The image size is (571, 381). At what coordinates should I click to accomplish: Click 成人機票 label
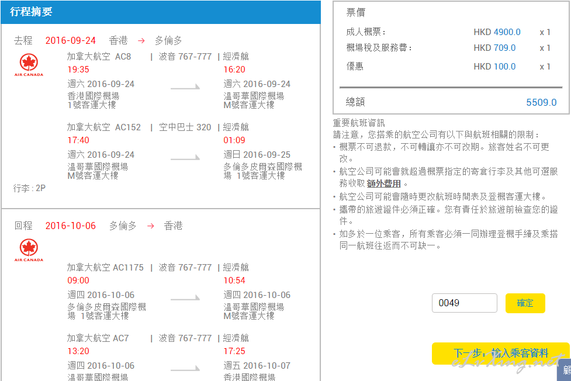(x=366, y=32)
